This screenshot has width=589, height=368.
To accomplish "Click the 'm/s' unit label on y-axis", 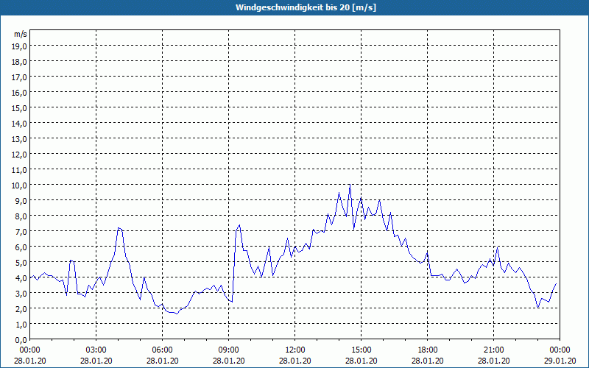I will pos(21,34).
